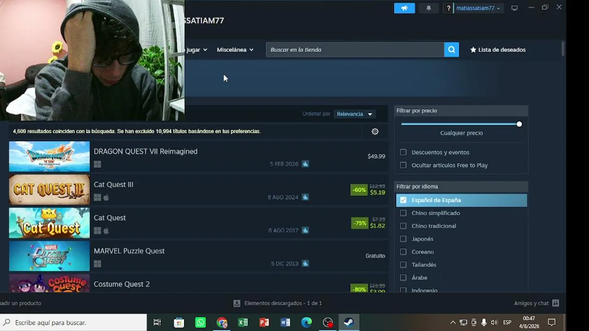Check the Chino simplificado language filter
The height and width of the screenshot is (331, 589).
[403, 213]
